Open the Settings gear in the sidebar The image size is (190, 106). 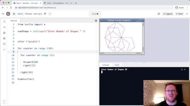tap(4, 38)
